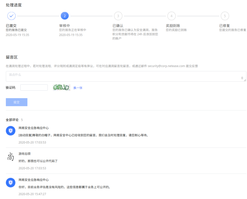Click the progress track between steps 2 and 3
The image size is (247, 199).
coord(91,16)
